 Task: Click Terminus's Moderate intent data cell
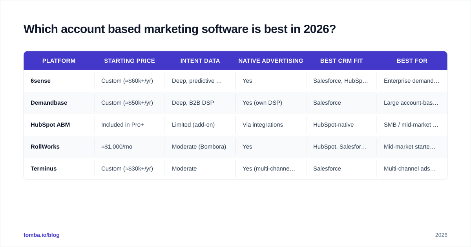[x=200, y=169]
